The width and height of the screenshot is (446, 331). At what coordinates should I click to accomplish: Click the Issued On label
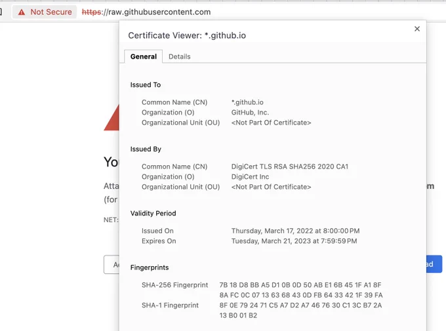[x=157, y=231]
